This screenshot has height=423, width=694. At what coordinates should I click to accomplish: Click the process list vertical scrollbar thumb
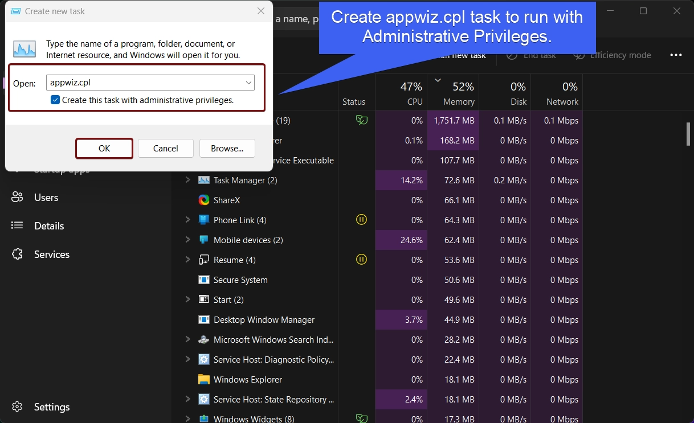[688, 134]
